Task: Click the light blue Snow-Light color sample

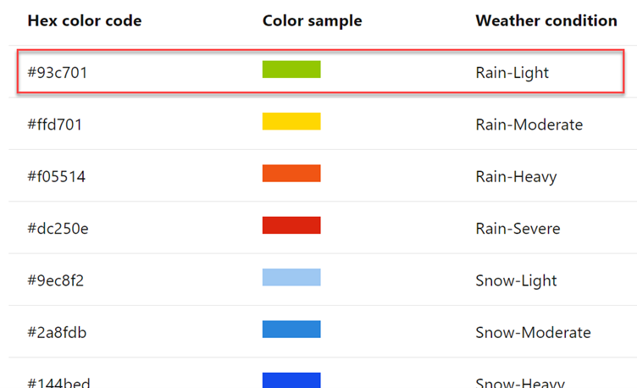Action: (x=291, y=278)
